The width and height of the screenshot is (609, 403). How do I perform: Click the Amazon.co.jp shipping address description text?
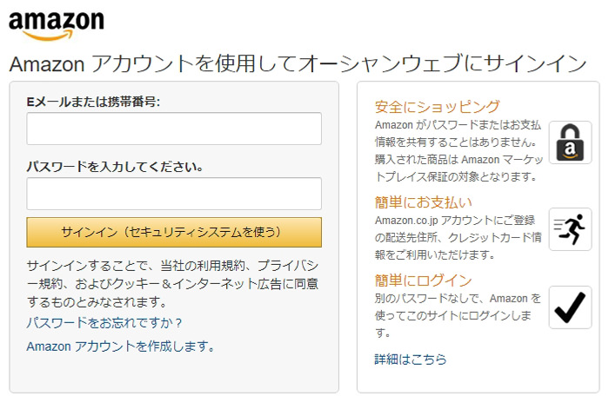pos(459,237)
